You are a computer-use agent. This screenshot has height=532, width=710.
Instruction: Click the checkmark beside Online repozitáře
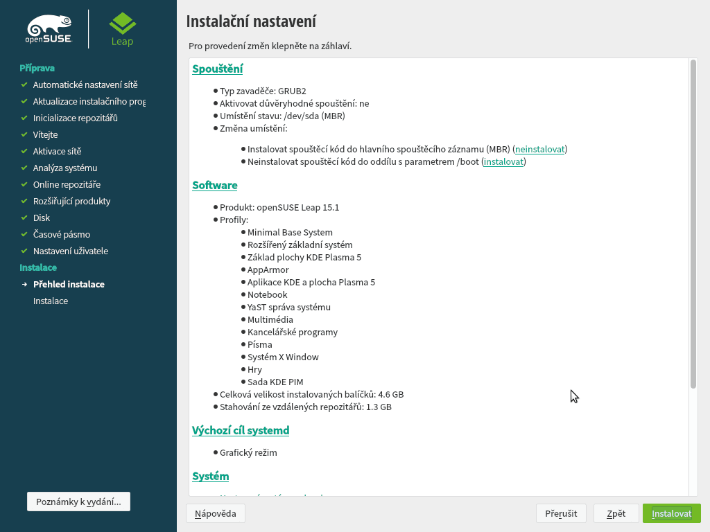24,184
